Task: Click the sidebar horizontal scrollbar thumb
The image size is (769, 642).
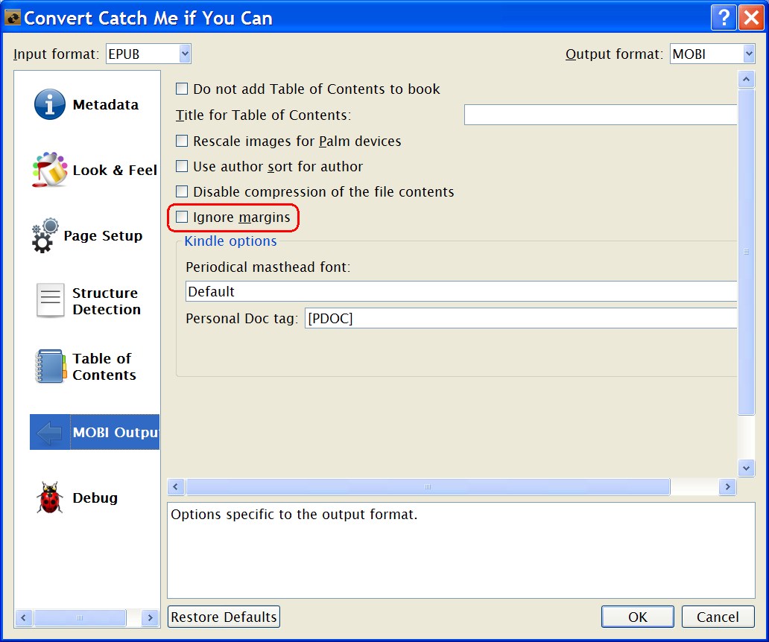Action: point(80,617)
